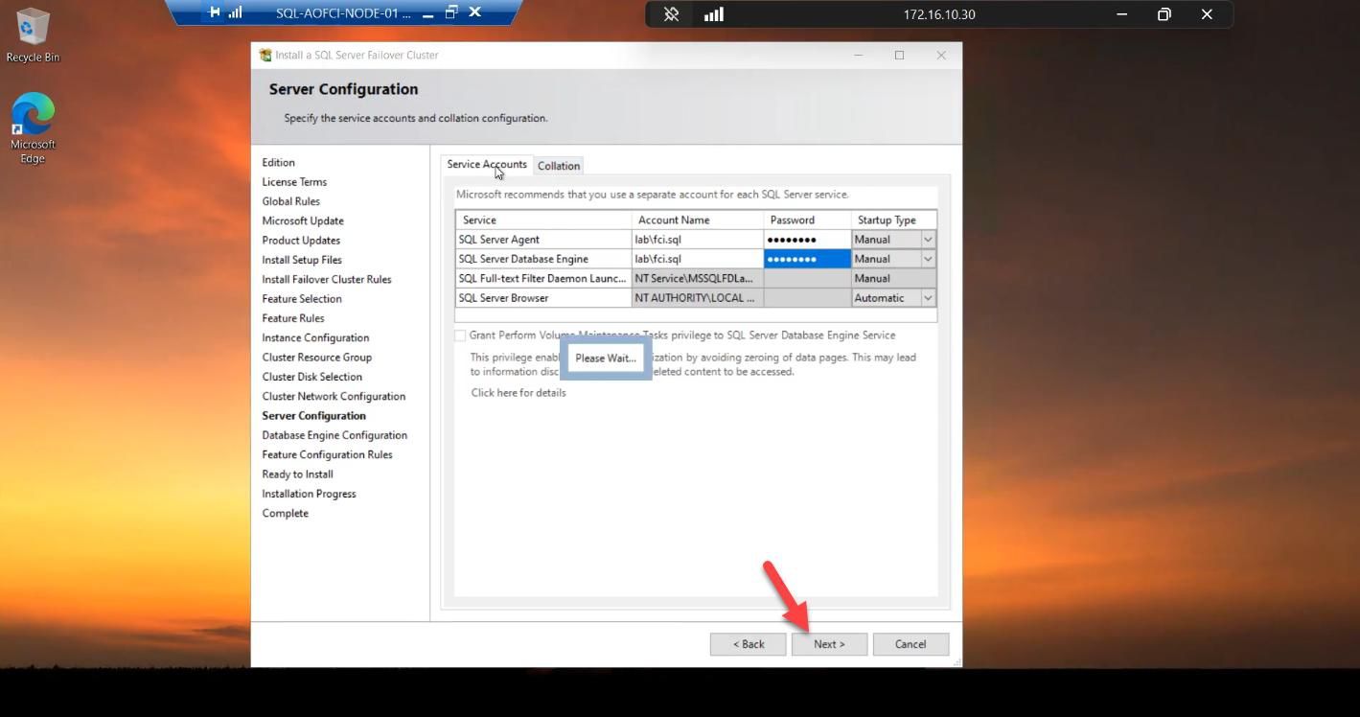This screenshot has width=1360, height=717.
Task: Select Feature Configuration Rules step
Action: (x=328, y=454)
